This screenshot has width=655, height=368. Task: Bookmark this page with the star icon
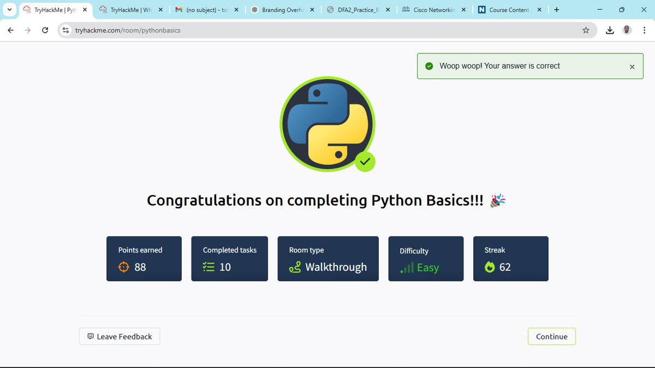coord(586,31)
